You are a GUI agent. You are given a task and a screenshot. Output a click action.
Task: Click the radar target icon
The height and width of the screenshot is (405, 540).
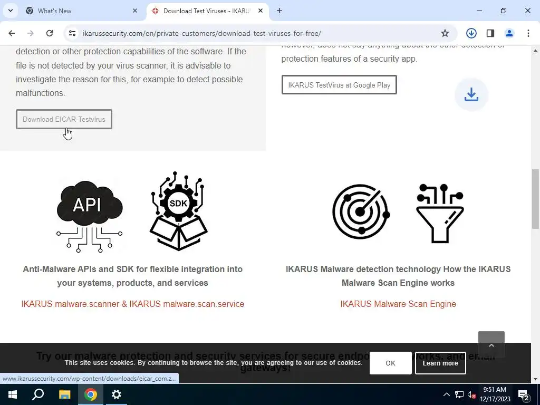point(361,212)
